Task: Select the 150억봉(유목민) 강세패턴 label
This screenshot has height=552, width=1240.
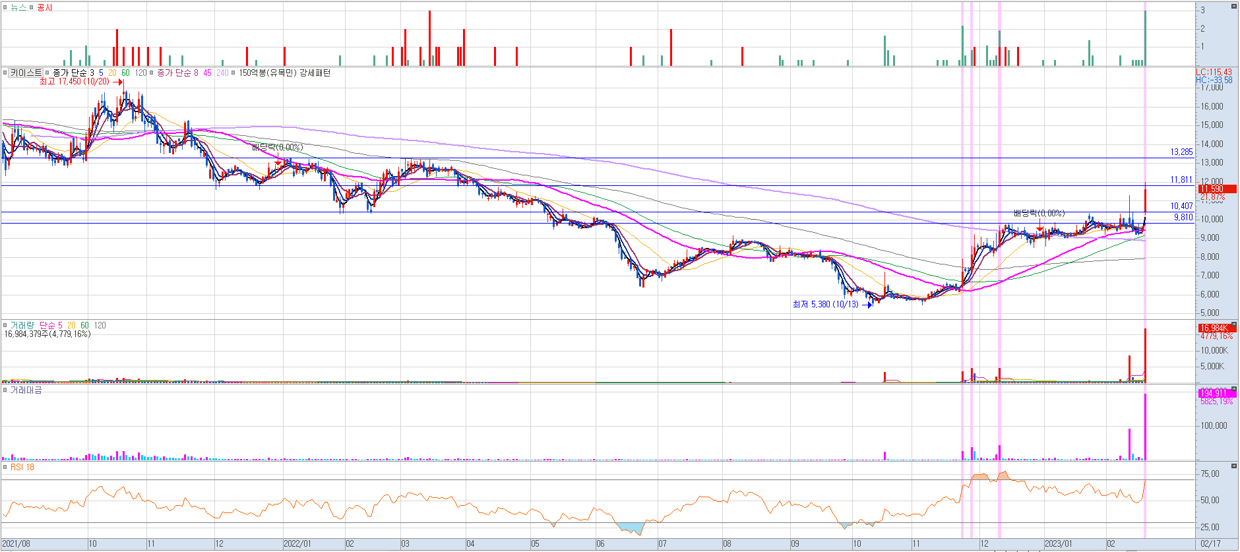Action: [x=284, y=73]
